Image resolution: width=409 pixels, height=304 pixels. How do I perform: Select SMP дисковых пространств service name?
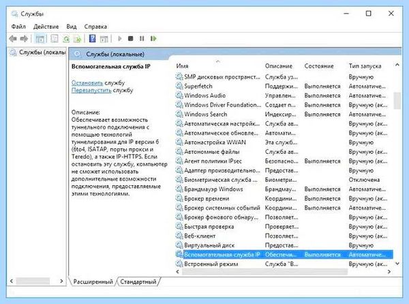(222, 77)
